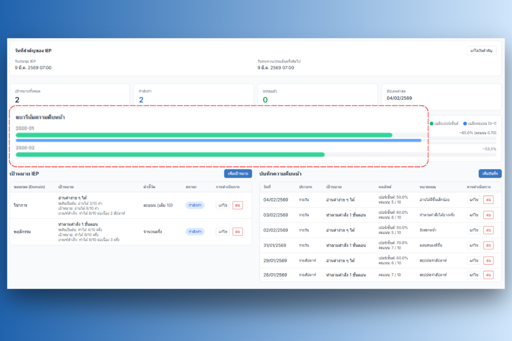Delete the 31/01/2569 progress record
512x341 pixels.
pyautogui.click(x=488, y=245)
